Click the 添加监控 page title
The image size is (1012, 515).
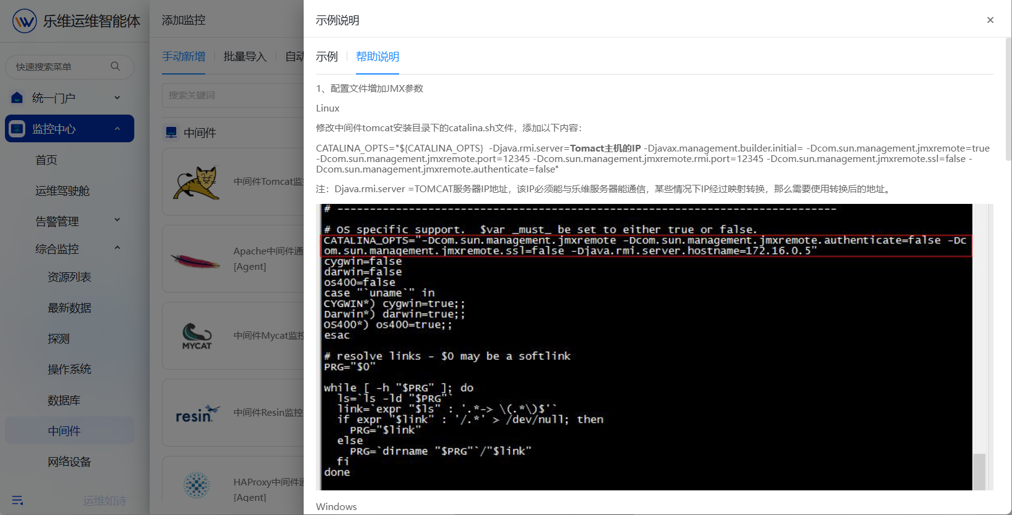(184, 20)
